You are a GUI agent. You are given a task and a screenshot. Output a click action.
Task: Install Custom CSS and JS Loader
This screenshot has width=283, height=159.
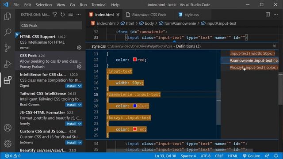point(71,143)
